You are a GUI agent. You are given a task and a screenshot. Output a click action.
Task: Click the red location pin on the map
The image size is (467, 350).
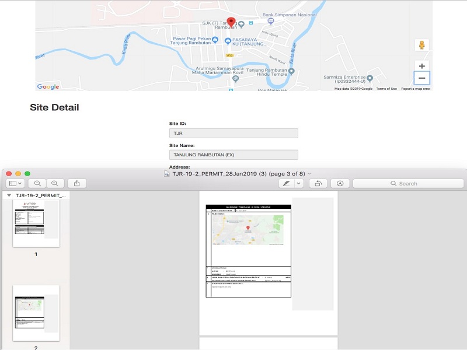231,22
